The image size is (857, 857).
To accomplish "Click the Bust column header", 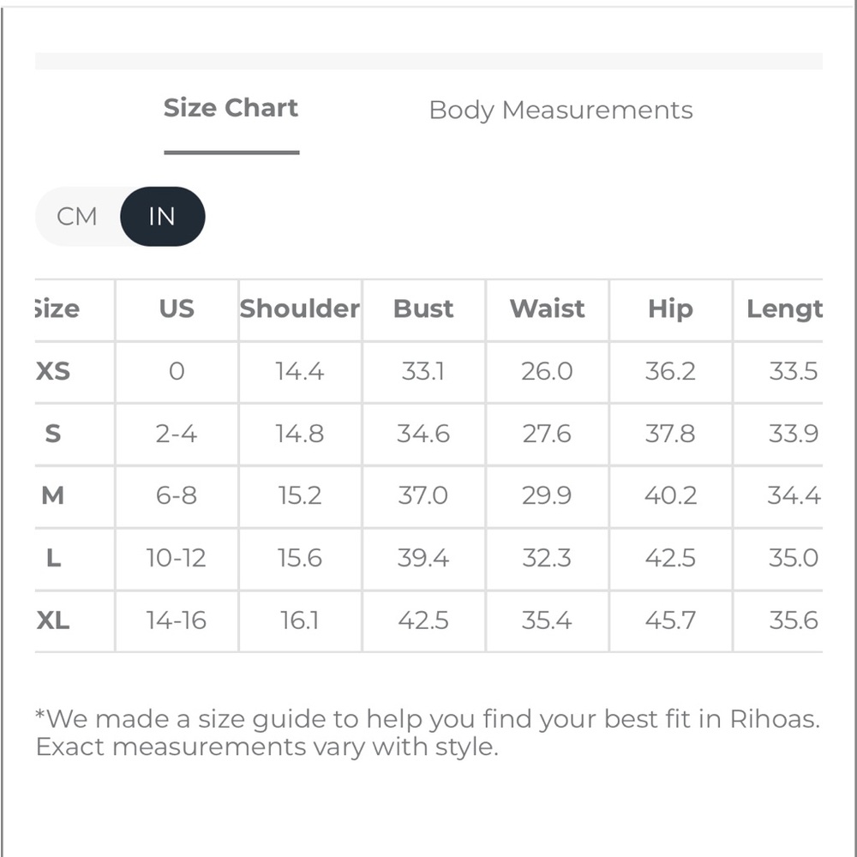I will click(423, 309).
